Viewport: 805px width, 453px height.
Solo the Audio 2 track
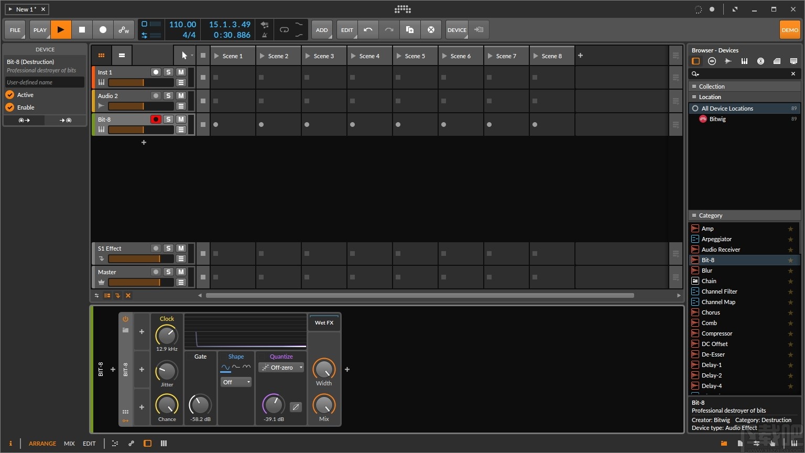[x=168, y=95]
